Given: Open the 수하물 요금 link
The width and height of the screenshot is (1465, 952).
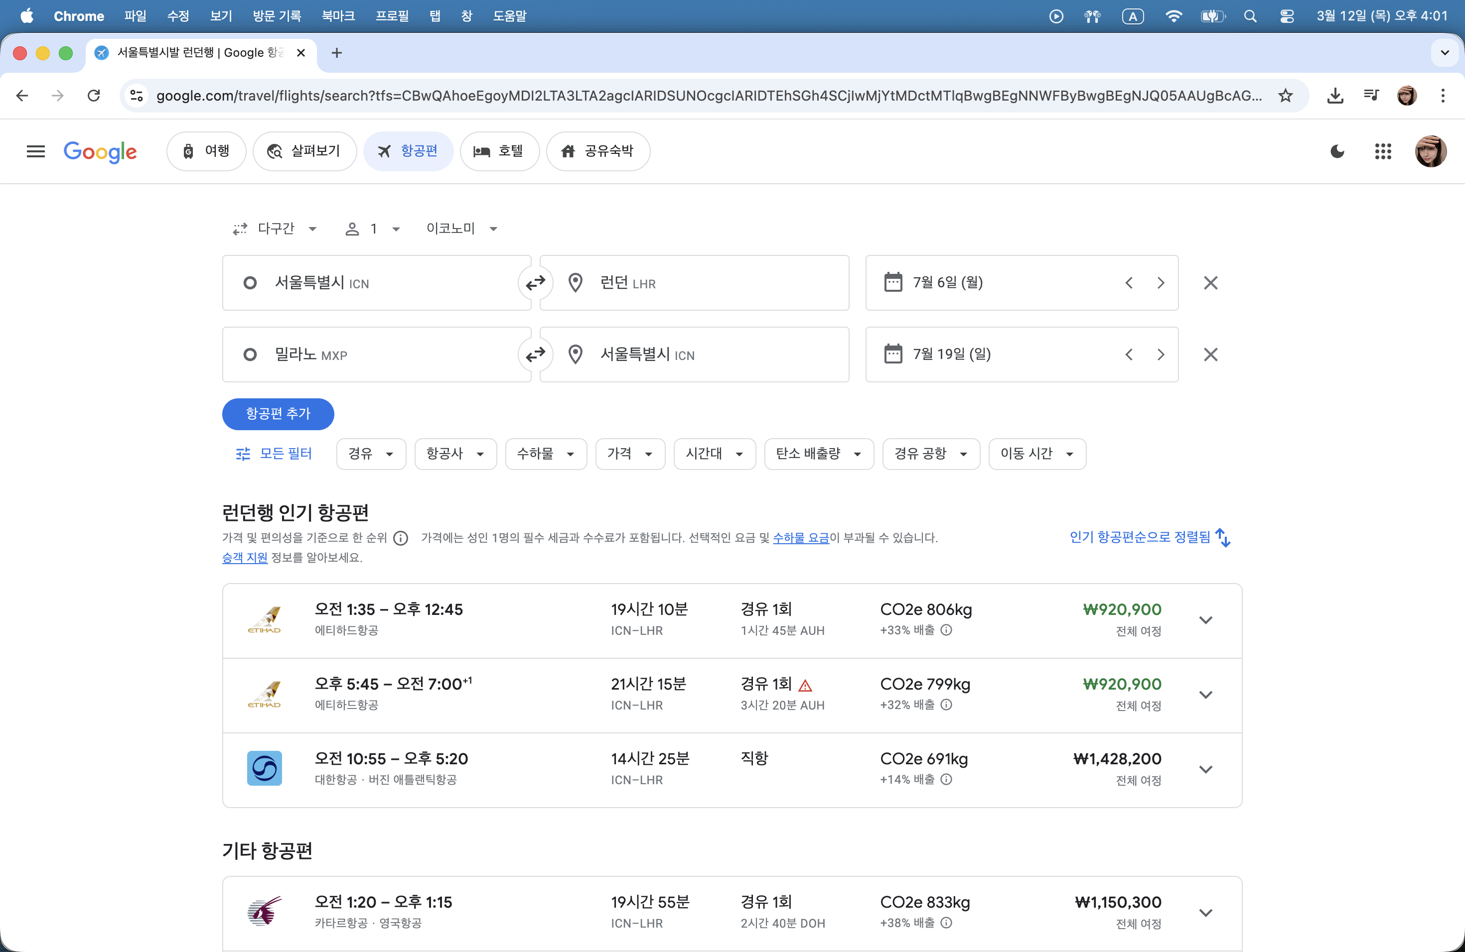Looking at the screenshot, I should 801,538.
